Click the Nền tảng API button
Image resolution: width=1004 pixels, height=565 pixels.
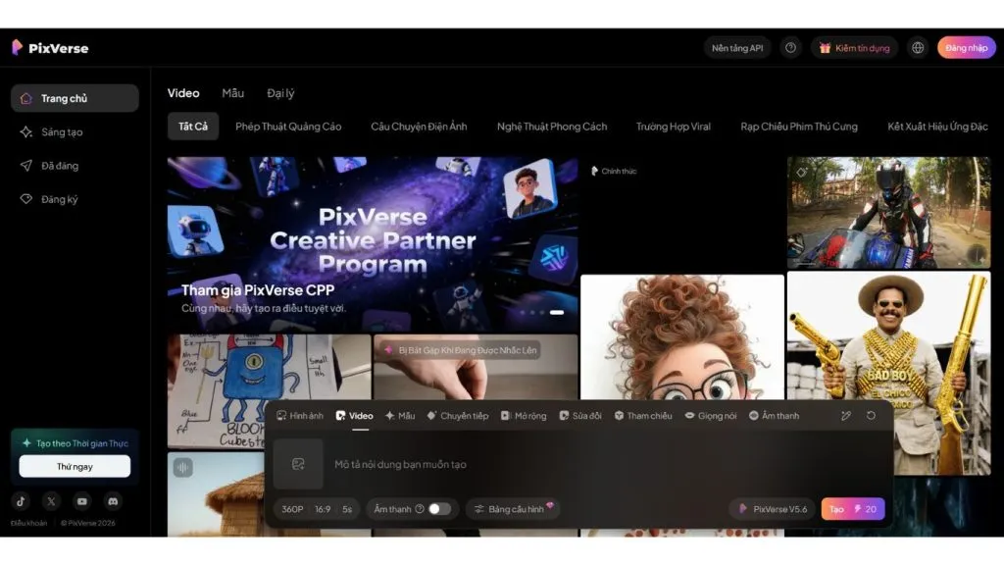point(737,48)
